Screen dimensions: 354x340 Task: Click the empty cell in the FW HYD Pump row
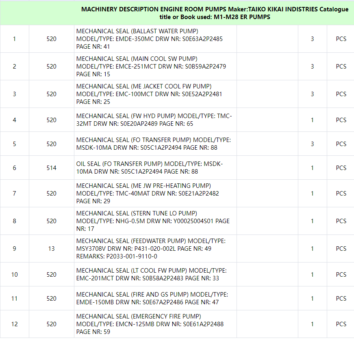pos(267,120)
